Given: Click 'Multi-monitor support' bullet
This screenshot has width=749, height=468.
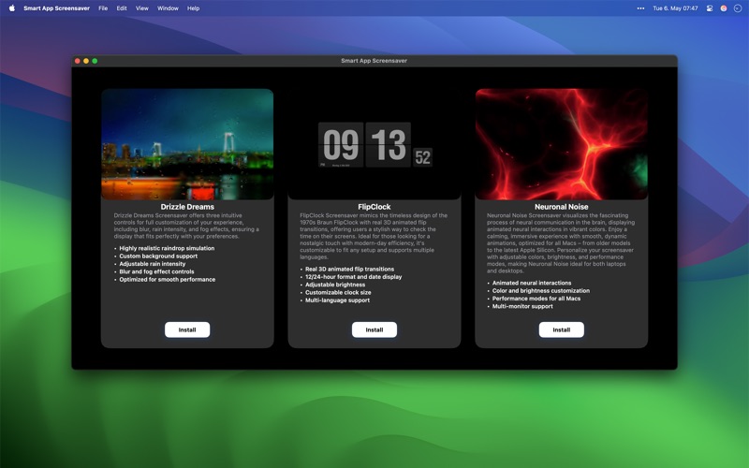Looking at the screenshot, I should (522, 306).
